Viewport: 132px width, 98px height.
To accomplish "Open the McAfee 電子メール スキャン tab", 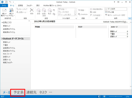I will (x=53, y=6).
